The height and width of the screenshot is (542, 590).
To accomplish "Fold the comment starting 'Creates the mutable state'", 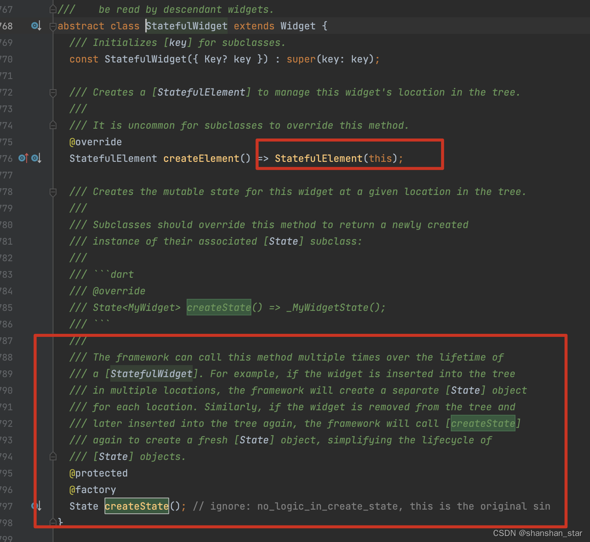I will click(53, 192).
